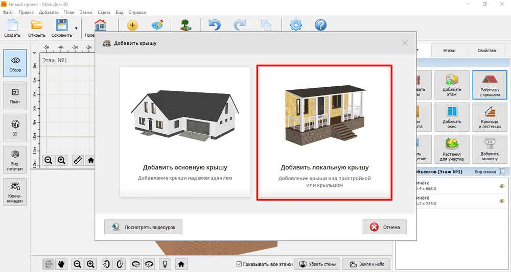The height and width of the screenshot is (272, 511).
Task: Click the Отмена button
Action: tap(385, 227)
